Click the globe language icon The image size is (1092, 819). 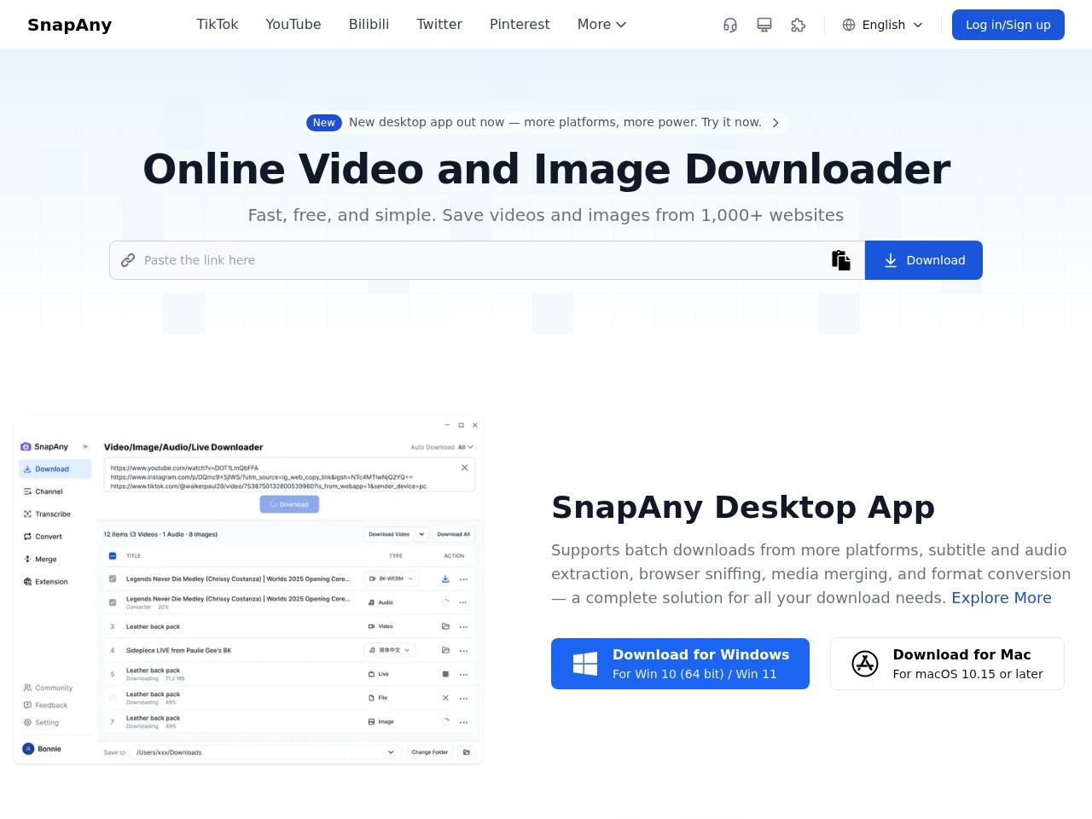[x=849, y=25]
